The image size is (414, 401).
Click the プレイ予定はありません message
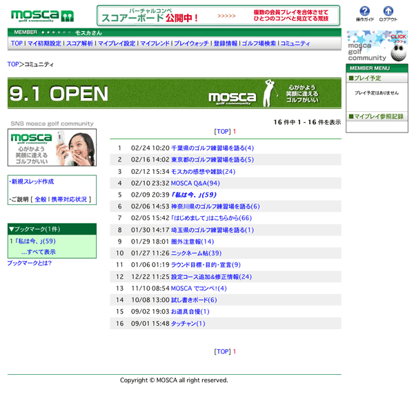[x=377, y=92]
